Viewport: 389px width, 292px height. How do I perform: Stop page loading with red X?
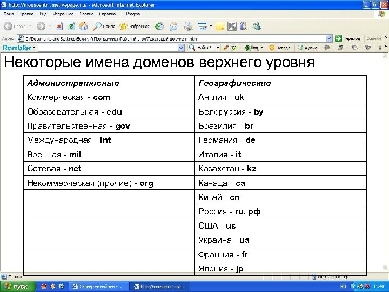coord(59,26)
